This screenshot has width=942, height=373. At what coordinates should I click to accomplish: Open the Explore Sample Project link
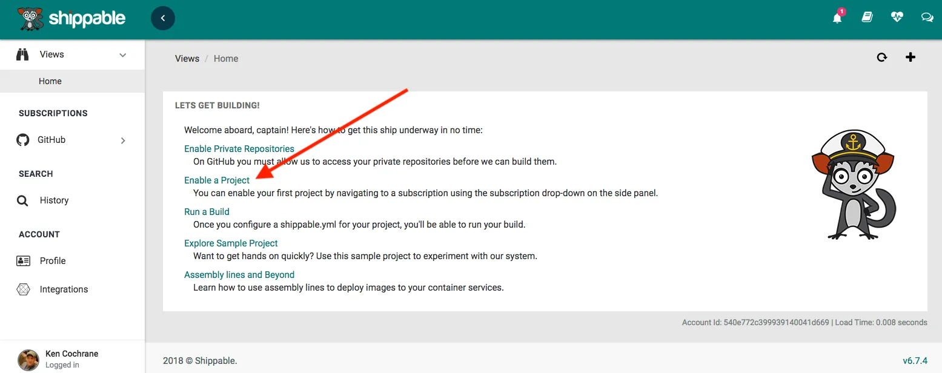[231, 243]
